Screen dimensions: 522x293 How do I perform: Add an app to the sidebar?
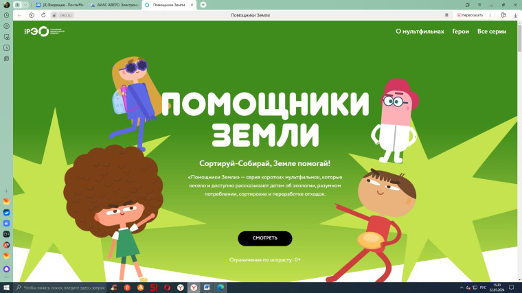pos(6,191)
